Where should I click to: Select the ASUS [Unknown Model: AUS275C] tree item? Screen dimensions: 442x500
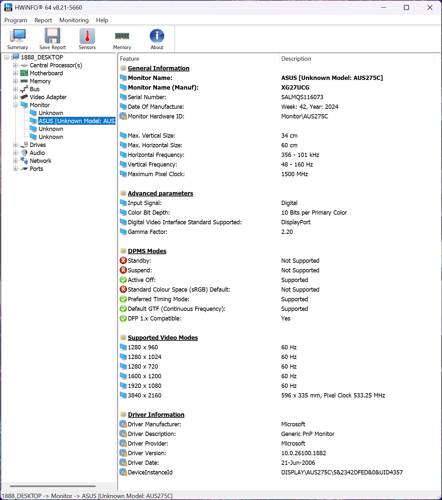[77, 121]
